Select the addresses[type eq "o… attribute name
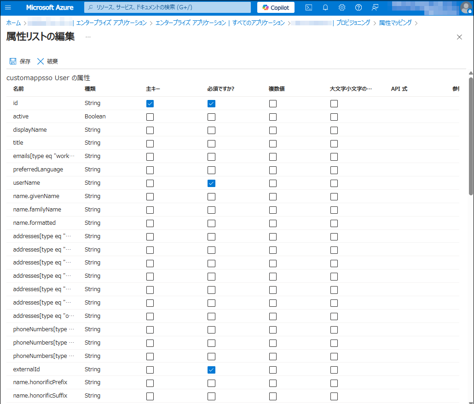474x404 pixels. (44, 316)
